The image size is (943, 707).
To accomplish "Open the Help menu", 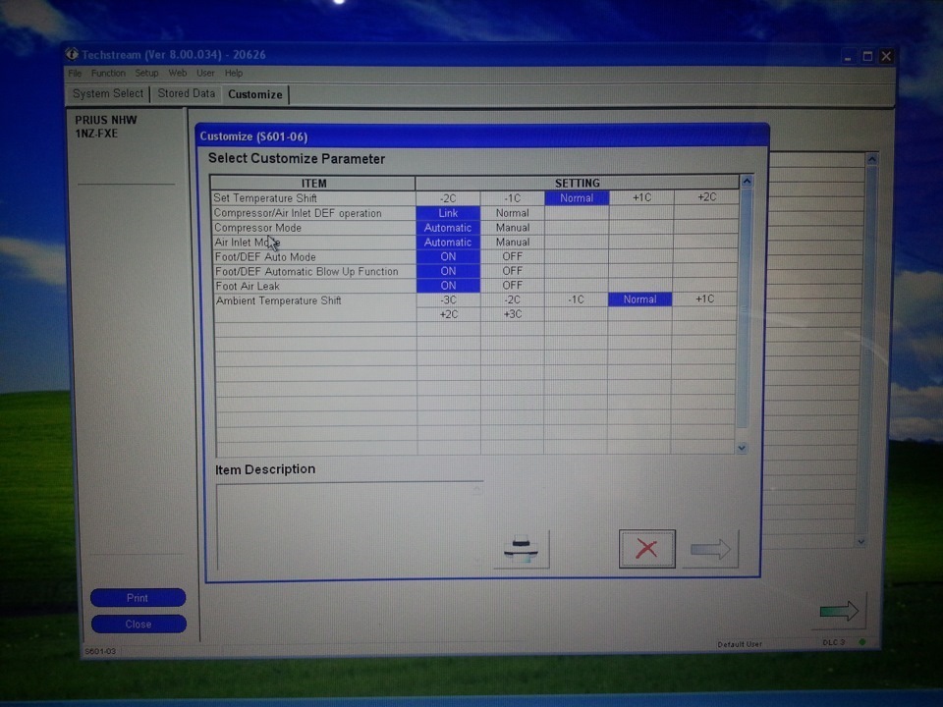I will point(234,74).
